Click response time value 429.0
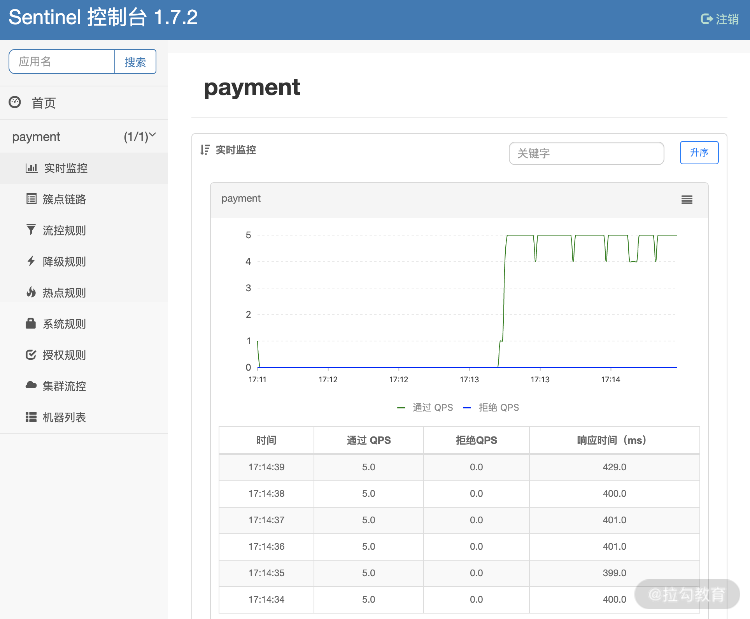The width and height of the screenshot is (750, 619). point(615,467)
